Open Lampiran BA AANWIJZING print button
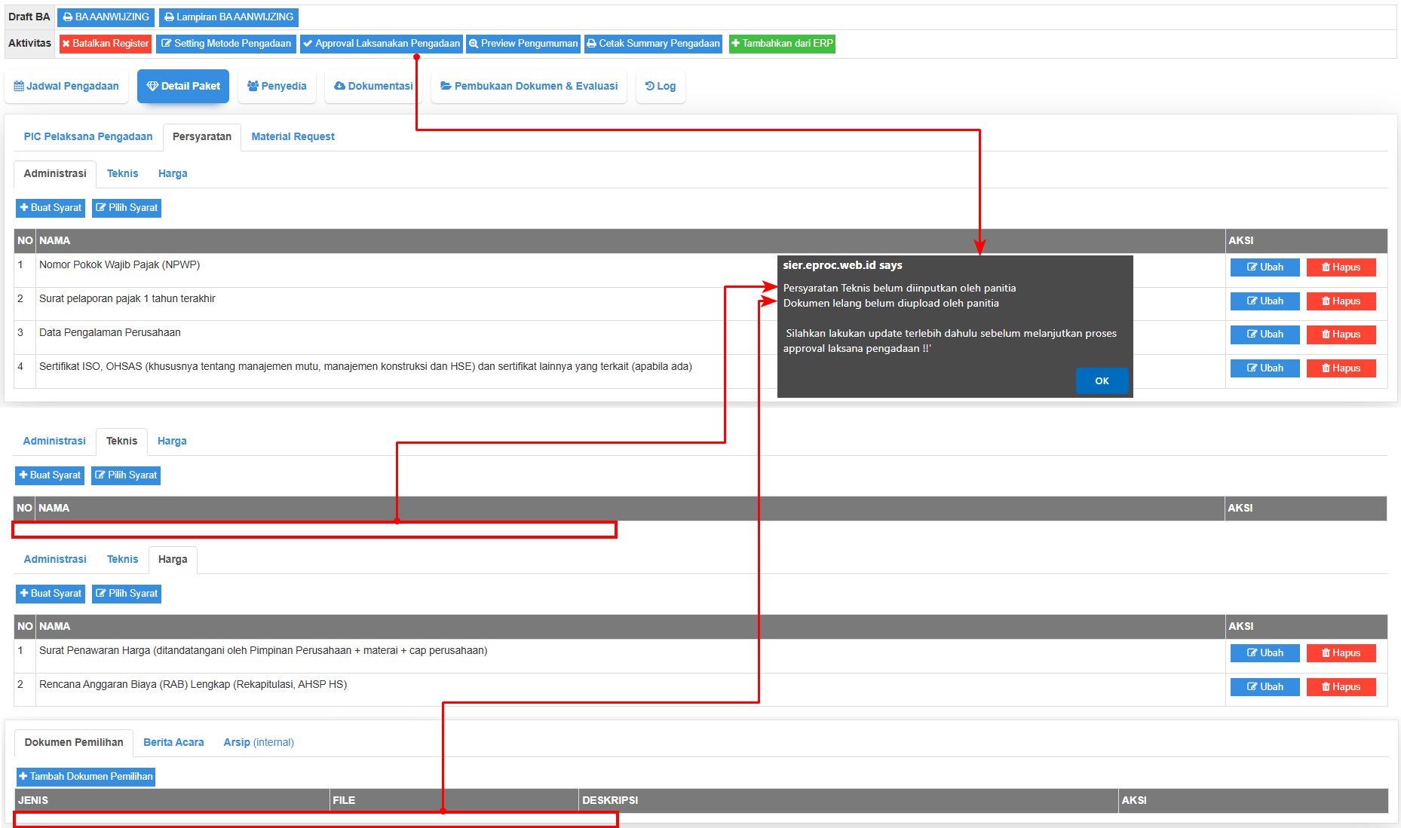The width and height of the screenshot is (1401, 828). point(228,17)
